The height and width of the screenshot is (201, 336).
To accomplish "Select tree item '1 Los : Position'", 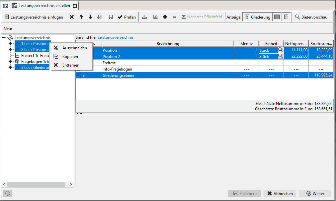I will [33, 44].
